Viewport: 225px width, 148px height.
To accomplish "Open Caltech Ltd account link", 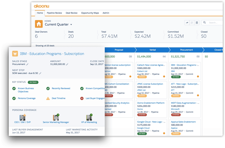I will tap(142, 71).
